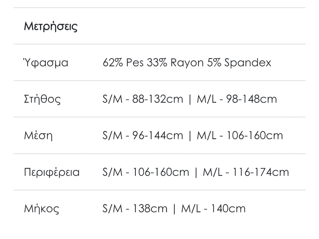Click the Περιφέρεια row label
Screen dimensions: 319x239
click(x=52, y=172)
